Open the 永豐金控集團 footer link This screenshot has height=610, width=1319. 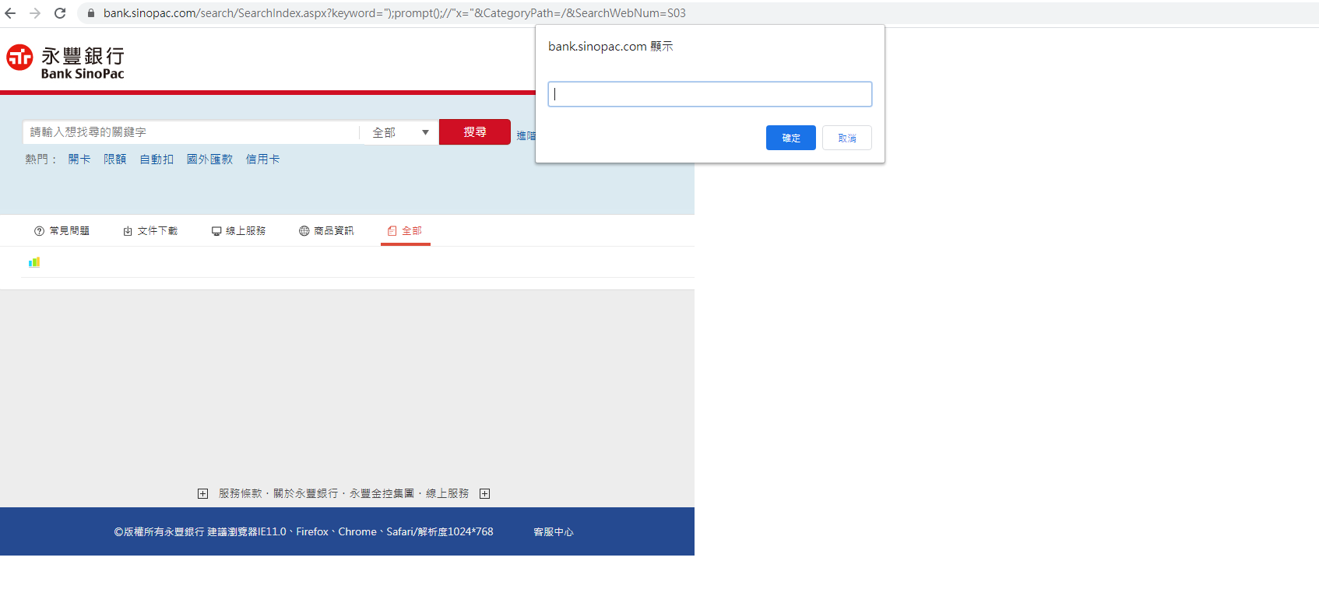[382, 493]
